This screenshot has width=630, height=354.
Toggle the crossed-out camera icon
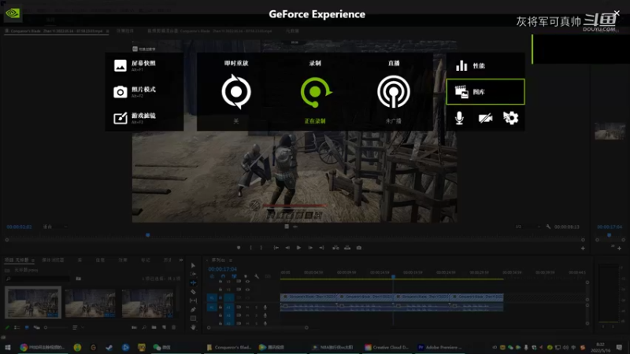click(485, 118)
